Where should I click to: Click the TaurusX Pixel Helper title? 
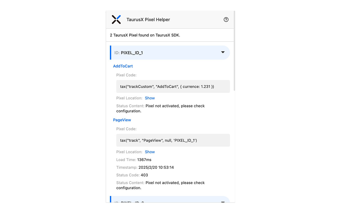point(148,20)
